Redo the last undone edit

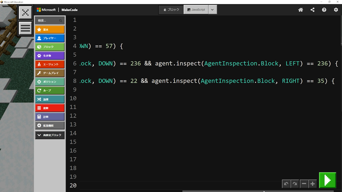click(x=295, y=184)
